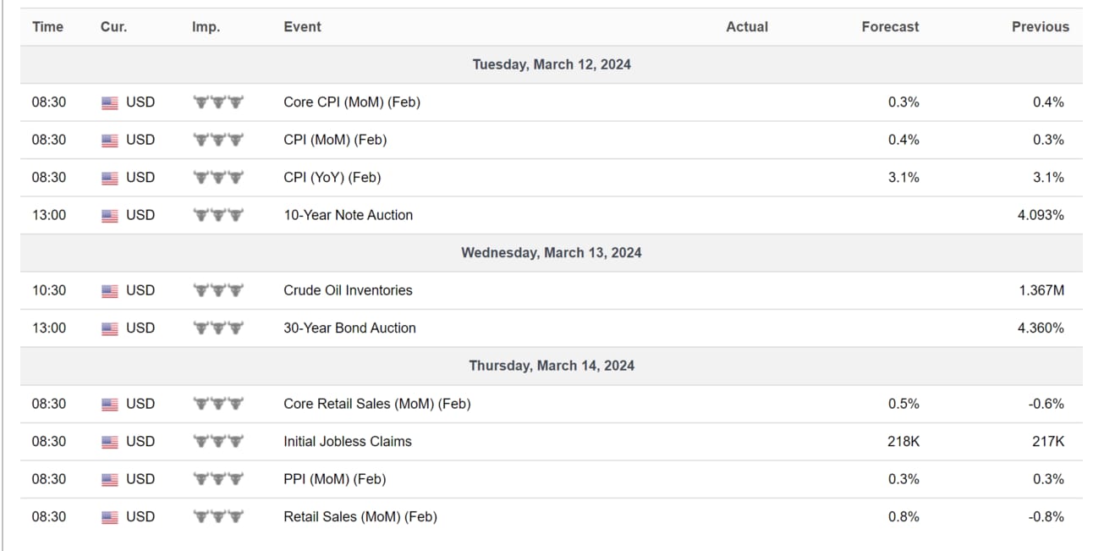Click the US flag icon beside Core CPI (MoM)
Viewport: 1093px width, 551px height.
pyautogui.click(x=110, y=102)
